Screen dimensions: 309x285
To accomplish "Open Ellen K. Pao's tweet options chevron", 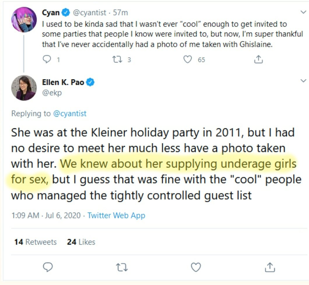I will [303, 80].
